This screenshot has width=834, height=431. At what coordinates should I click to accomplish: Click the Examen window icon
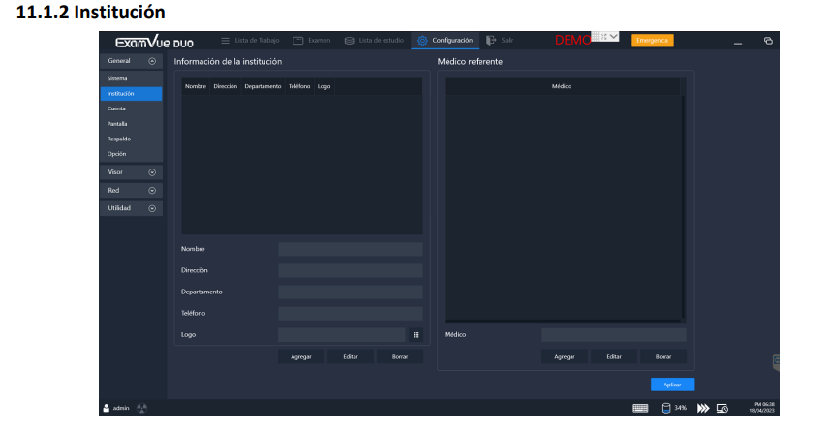pos(298,41)
